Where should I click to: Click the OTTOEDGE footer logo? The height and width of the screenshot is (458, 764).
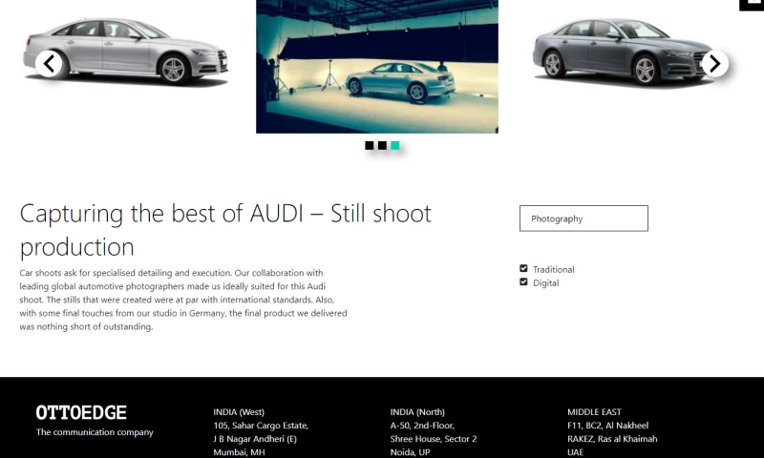click(81, 413)
